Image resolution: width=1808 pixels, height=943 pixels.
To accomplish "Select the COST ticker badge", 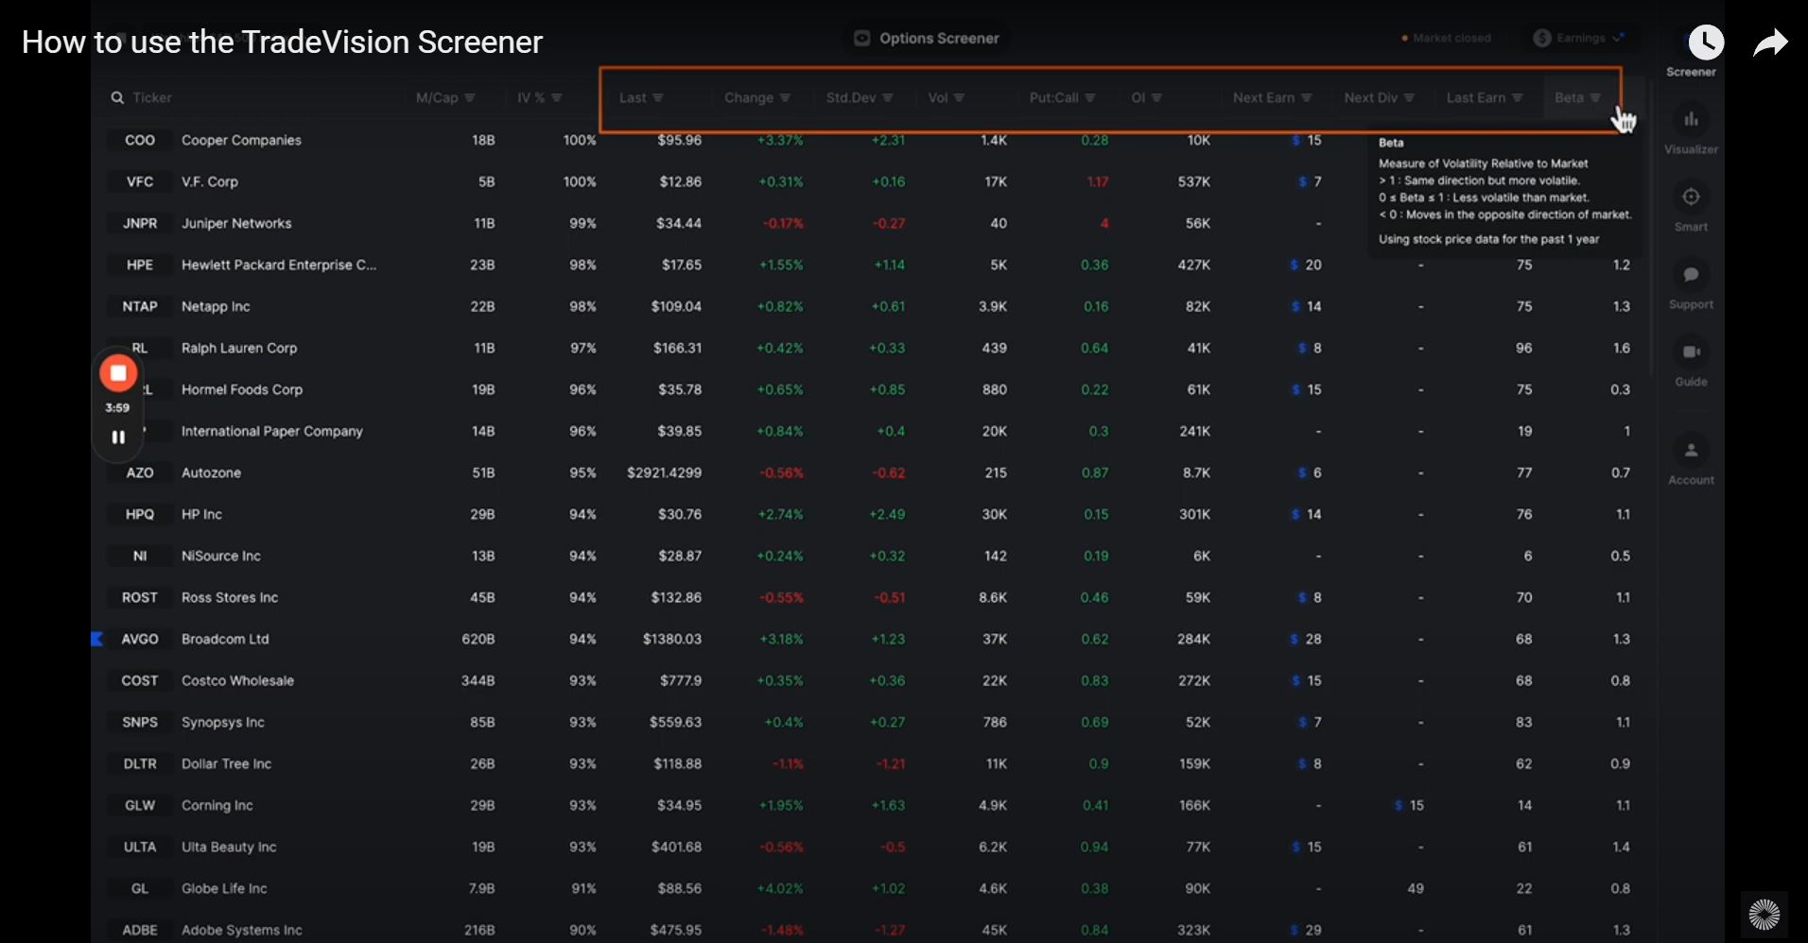I will tap(140, 680).
